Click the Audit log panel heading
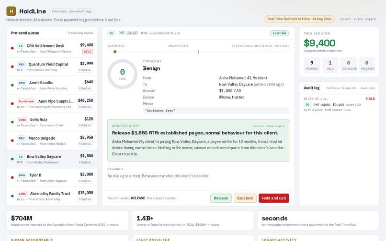The height and width of the screenshot is (241, 386). tap(311, 88)
